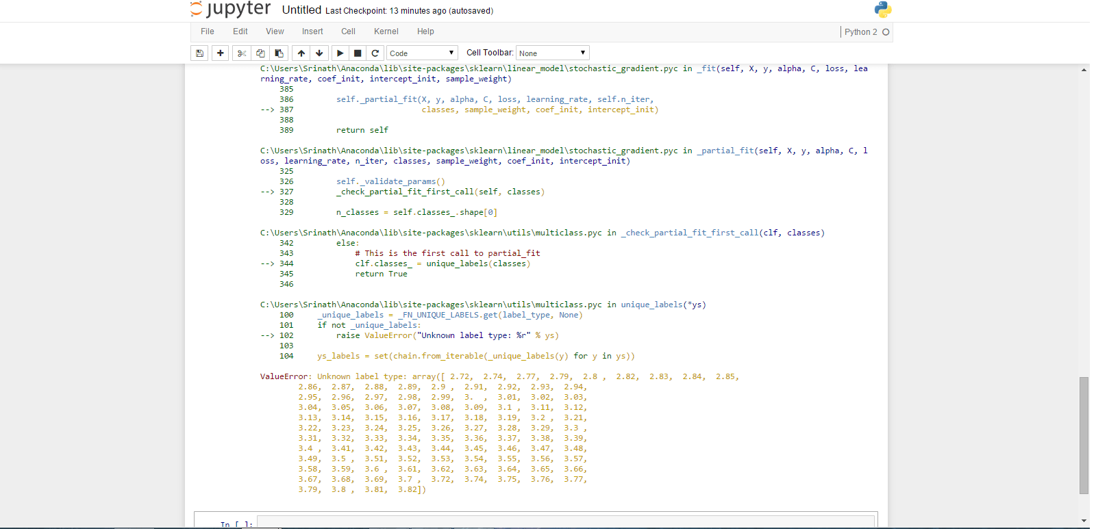Click 'return True' on line 345
Screen dimensions: 1096x529
pyautogui.click(x=382, y=274)
